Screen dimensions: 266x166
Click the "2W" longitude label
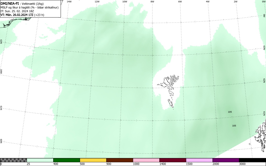pyautogui.click(x=235, y=2)
